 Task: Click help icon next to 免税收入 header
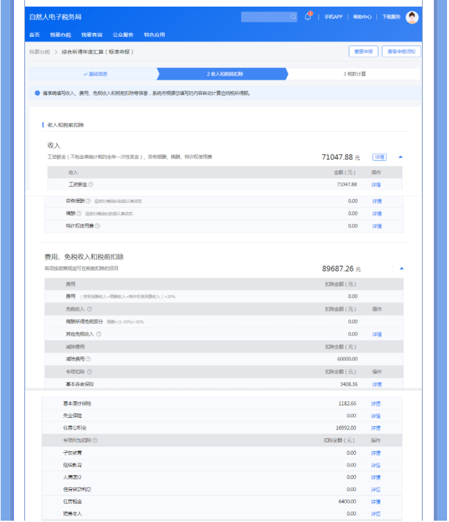pyautogui.click(x=90, y=309)
